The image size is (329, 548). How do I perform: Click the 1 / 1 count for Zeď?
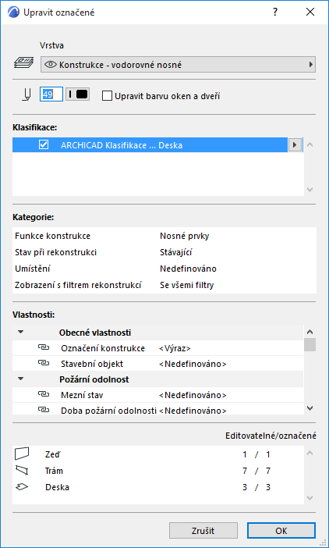pos(256,454)
